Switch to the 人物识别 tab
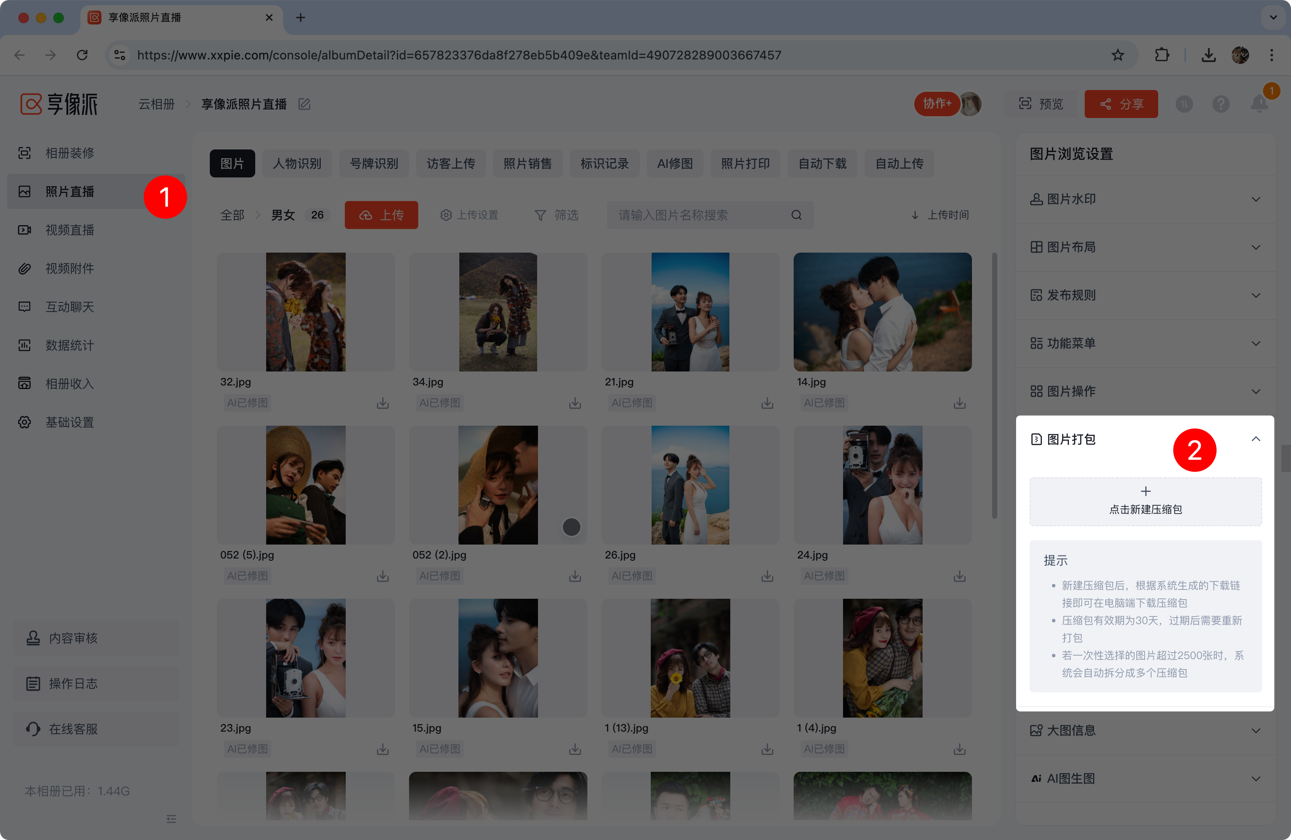The width and height of the screenshot is (1291, 840). (297, 163)
